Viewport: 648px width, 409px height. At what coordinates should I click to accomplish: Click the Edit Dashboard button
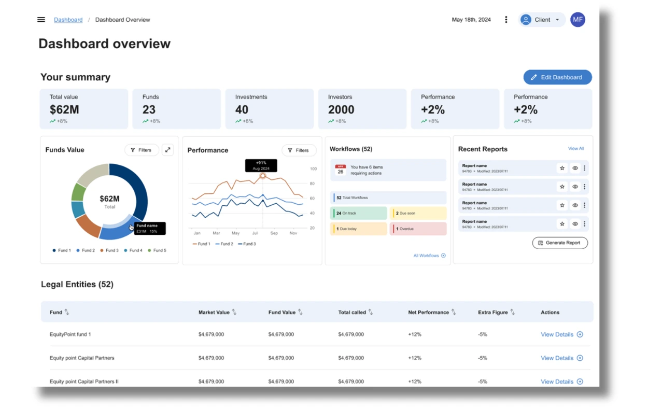557,77
